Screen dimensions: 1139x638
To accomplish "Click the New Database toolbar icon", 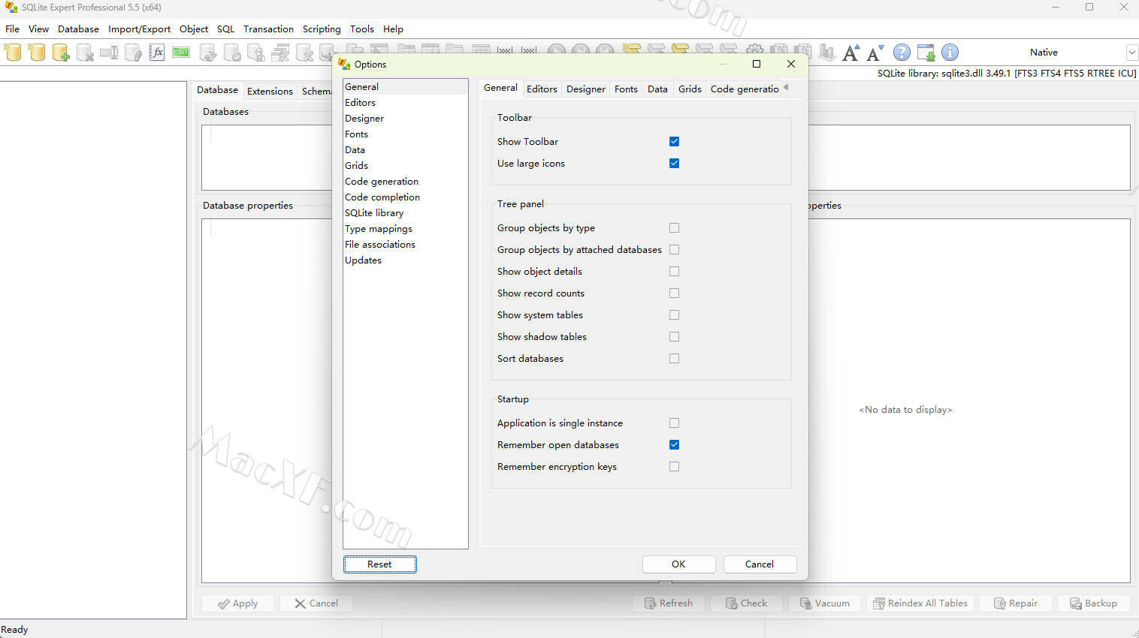I will 13,53.
